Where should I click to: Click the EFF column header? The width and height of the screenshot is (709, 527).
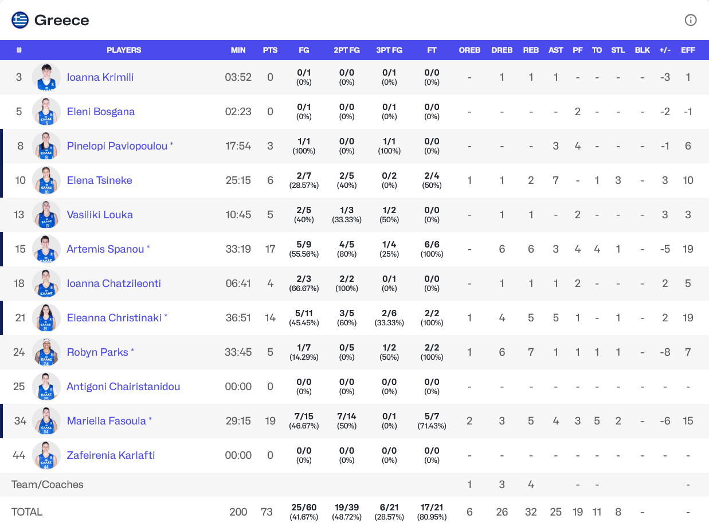(x=688, y=50)
